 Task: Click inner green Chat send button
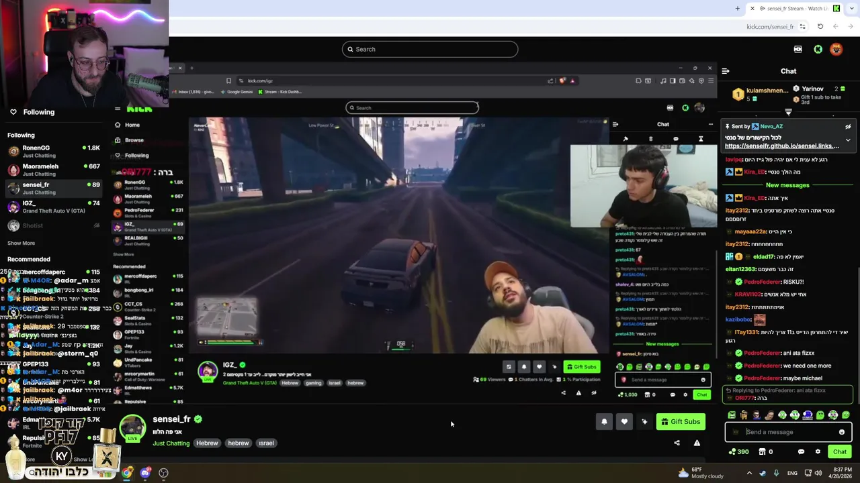[x=701, y=394]
